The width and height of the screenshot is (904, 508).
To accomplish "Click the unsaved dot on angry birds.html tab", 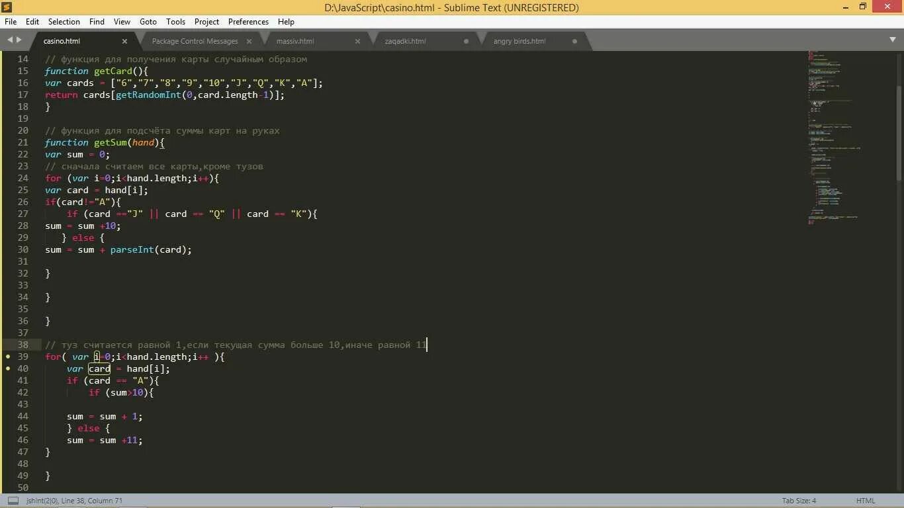I will point(574,41).
